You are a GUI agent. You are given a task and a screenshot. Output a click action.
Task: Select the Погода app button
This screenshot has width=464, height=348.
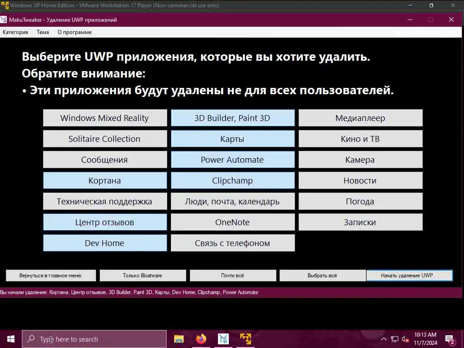click(x=360, y=201)
